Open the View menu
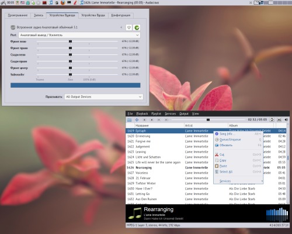The image size is (292, 234). (195, 113)
